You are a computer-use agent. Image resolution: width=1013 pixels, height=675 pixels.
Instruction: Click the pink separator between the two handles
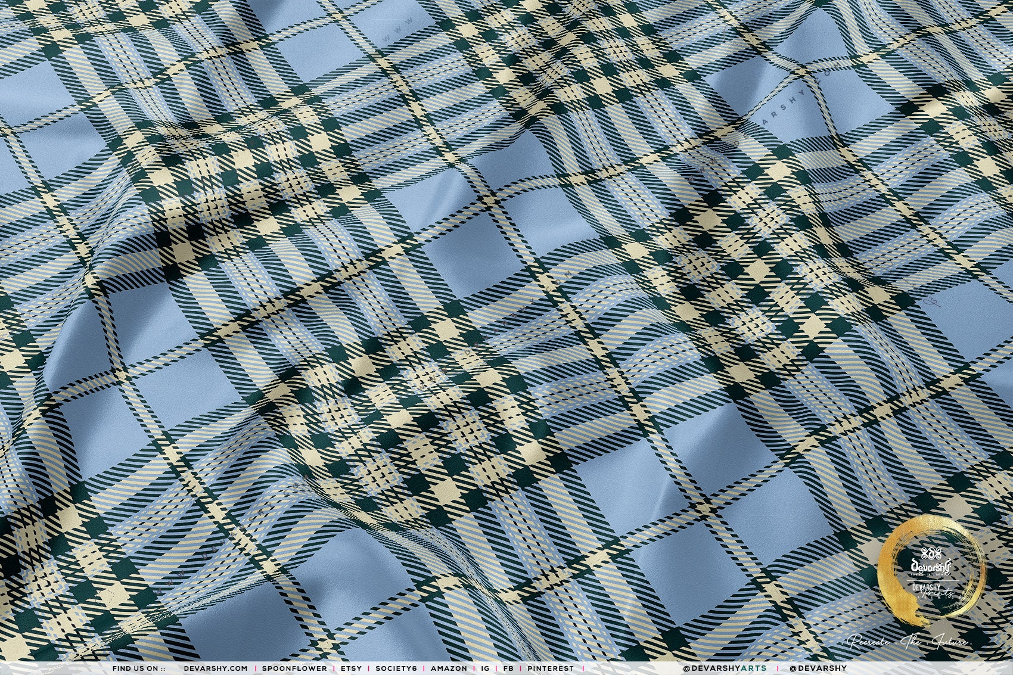click(x=776, y=668)
